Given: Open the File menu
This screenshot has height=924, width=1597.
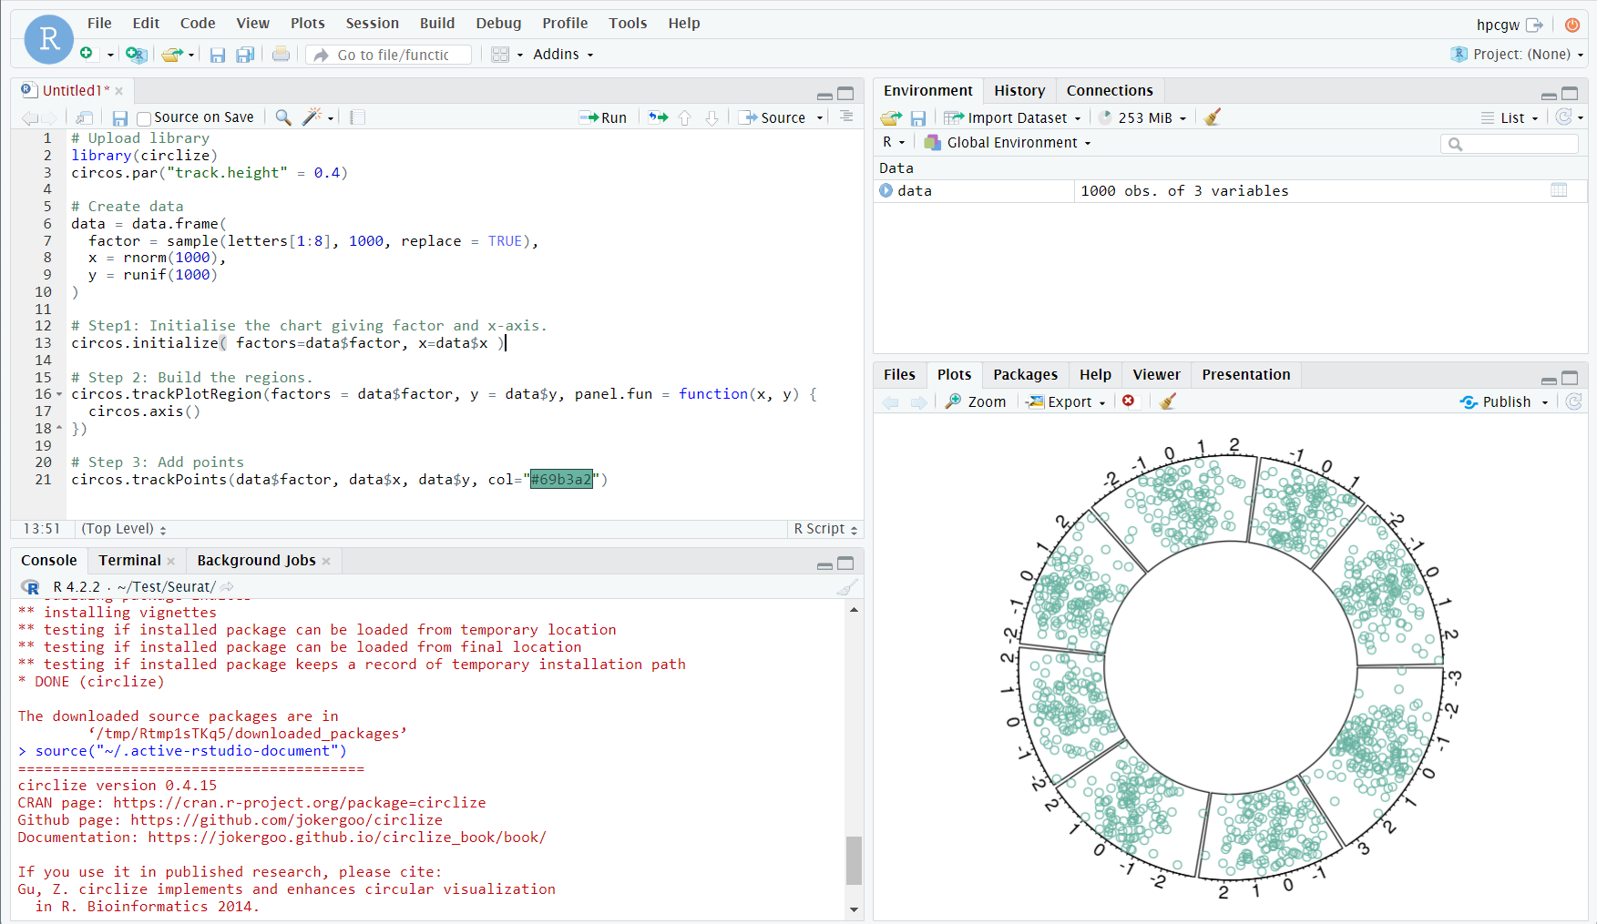Looking at the screenshot, I should tap(99, 24).
